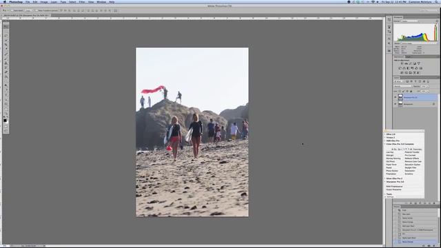Click the open document tab

(26, 15)
